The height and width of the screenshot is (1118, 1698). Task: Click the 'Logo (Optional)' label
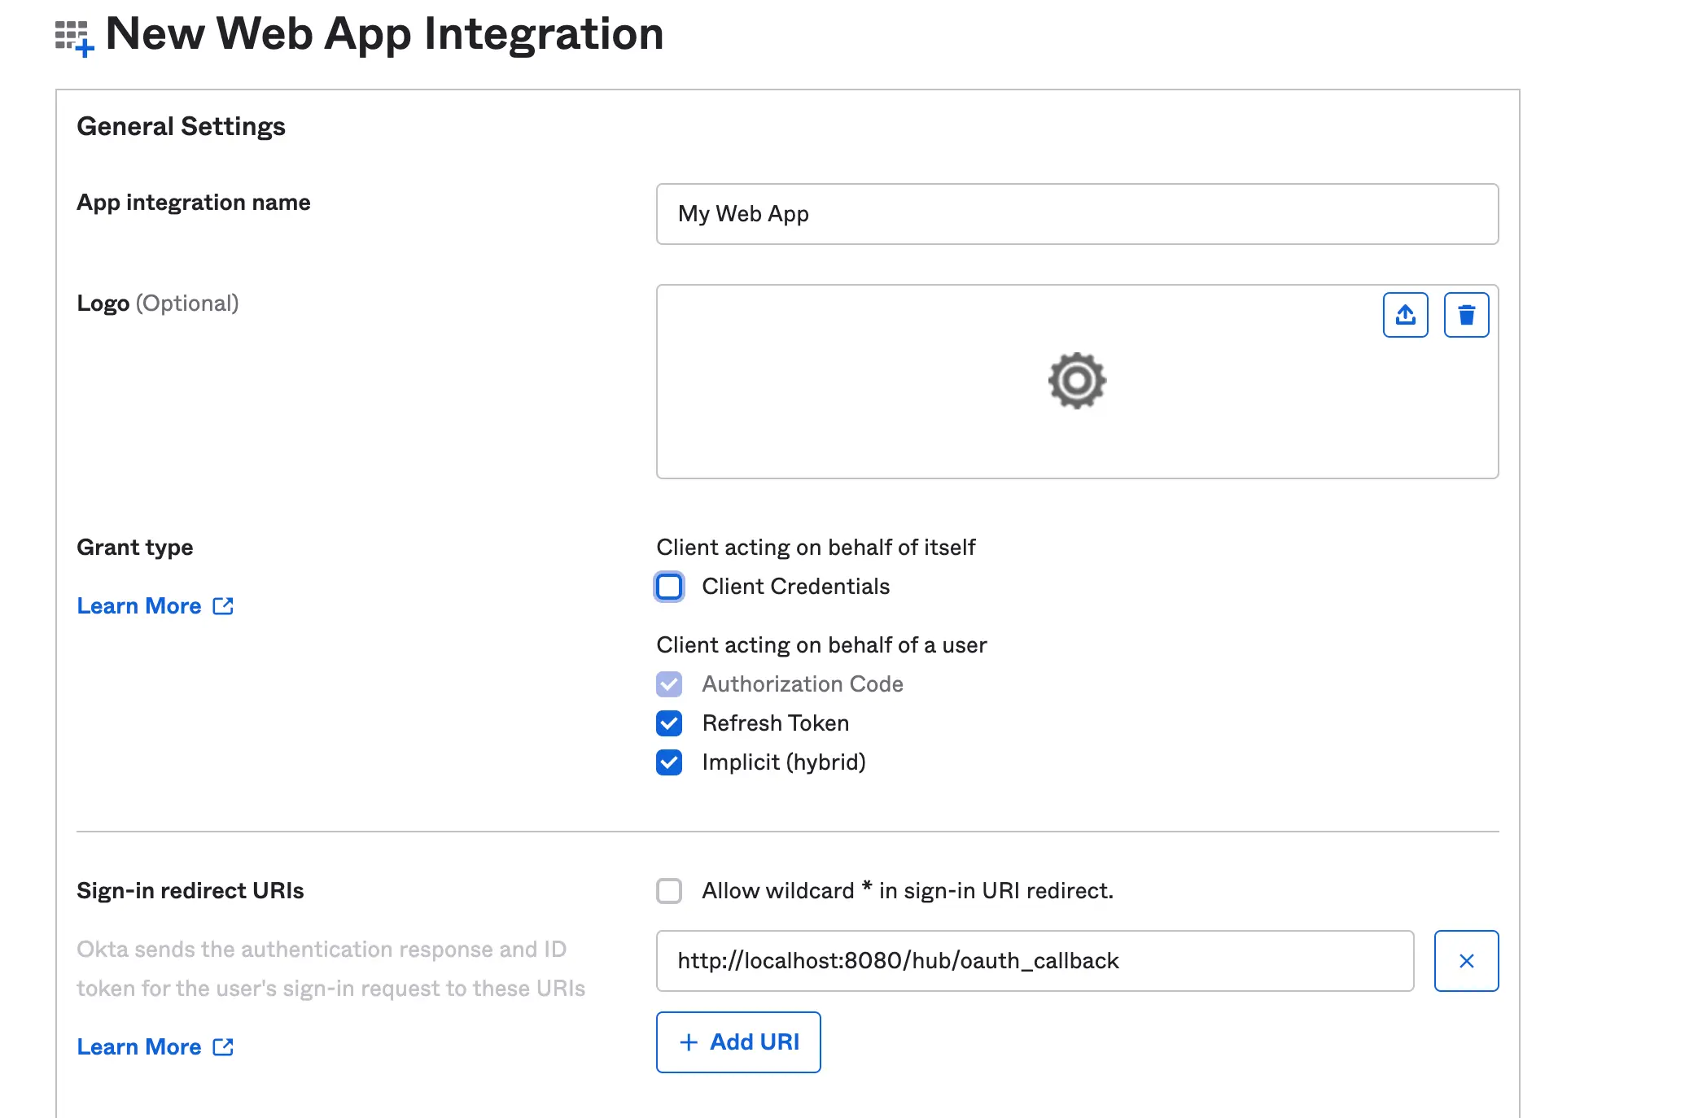(157, 304)
